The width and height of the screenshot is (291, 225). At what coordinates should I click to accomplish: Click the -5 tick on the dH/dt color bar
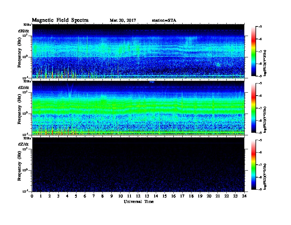coord(260,27)
